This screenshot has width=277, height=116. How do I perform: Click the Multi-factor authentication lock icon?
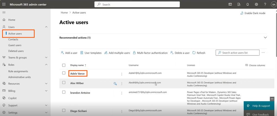pos(134,53)
